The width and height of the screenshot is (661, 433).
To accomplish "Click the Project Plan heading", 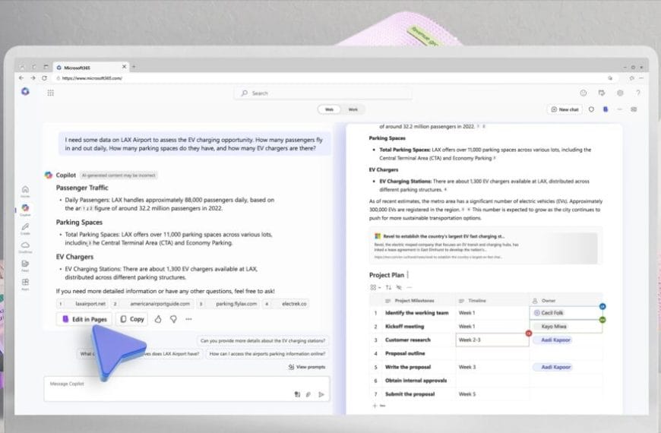I will 387,275.
